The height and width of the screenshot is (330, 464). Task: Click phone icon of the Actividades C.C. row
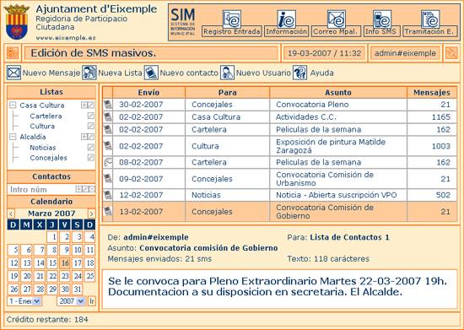pos(108,117)
